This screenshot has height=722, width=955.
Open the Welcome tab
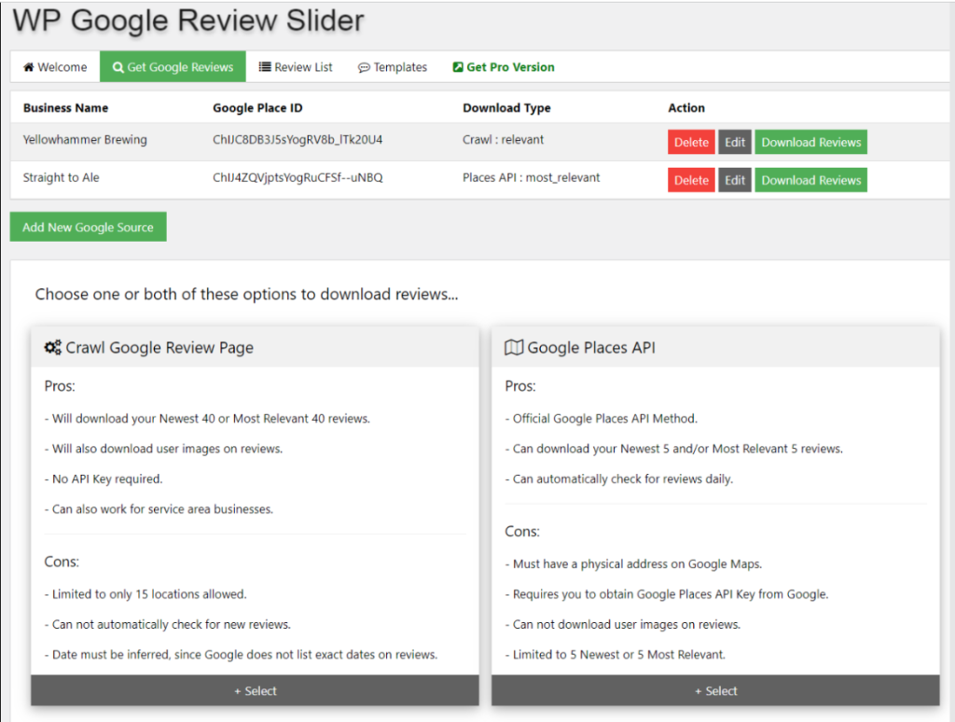tap(55, 67)
